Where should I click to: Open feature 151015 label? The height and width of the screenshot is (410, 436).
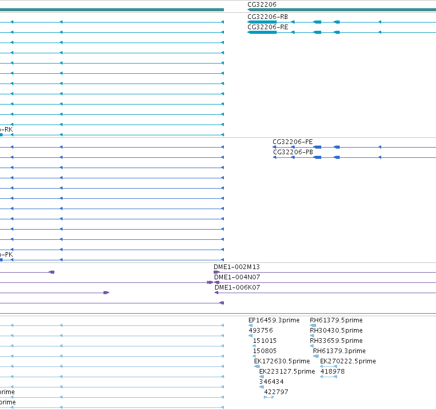pyautogui.click(x=265, y=341)
